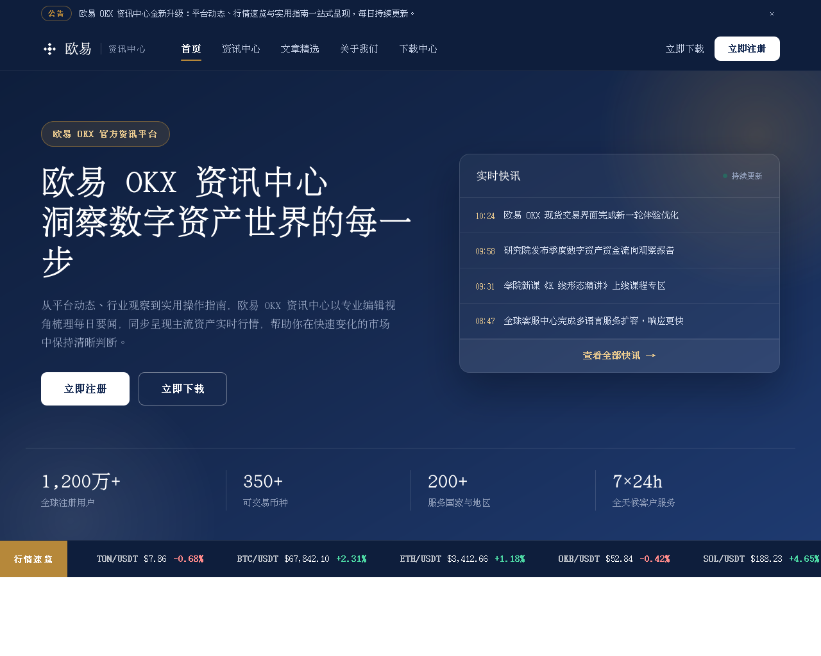Click the 7×24h 全天候客户服务 stat
Viewport: 821px width, 656px height.
coord(644,490)
